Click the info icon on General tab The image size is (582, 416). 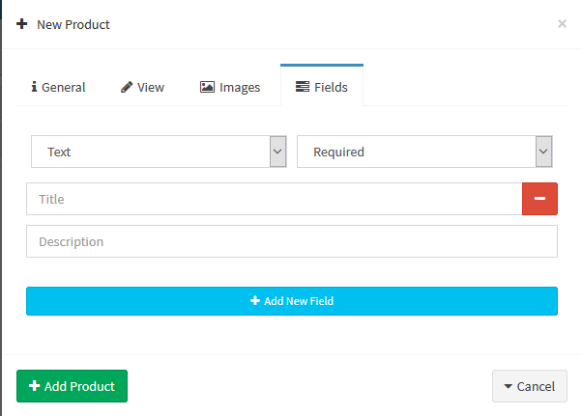[x=34, y=87]
